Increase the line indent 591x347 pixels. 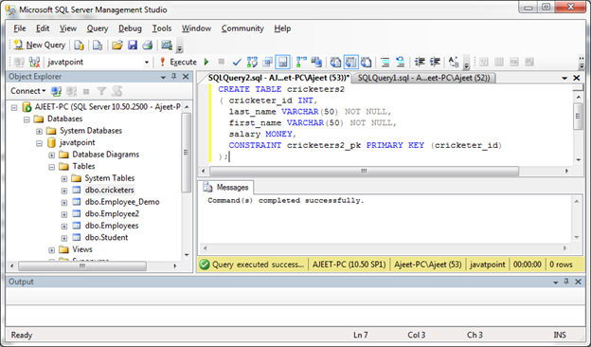pyautogui.click(x=435, y=62)
